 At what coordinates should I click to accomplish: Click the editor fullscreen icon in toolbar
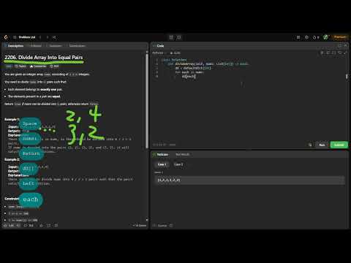tap(345, 53)
